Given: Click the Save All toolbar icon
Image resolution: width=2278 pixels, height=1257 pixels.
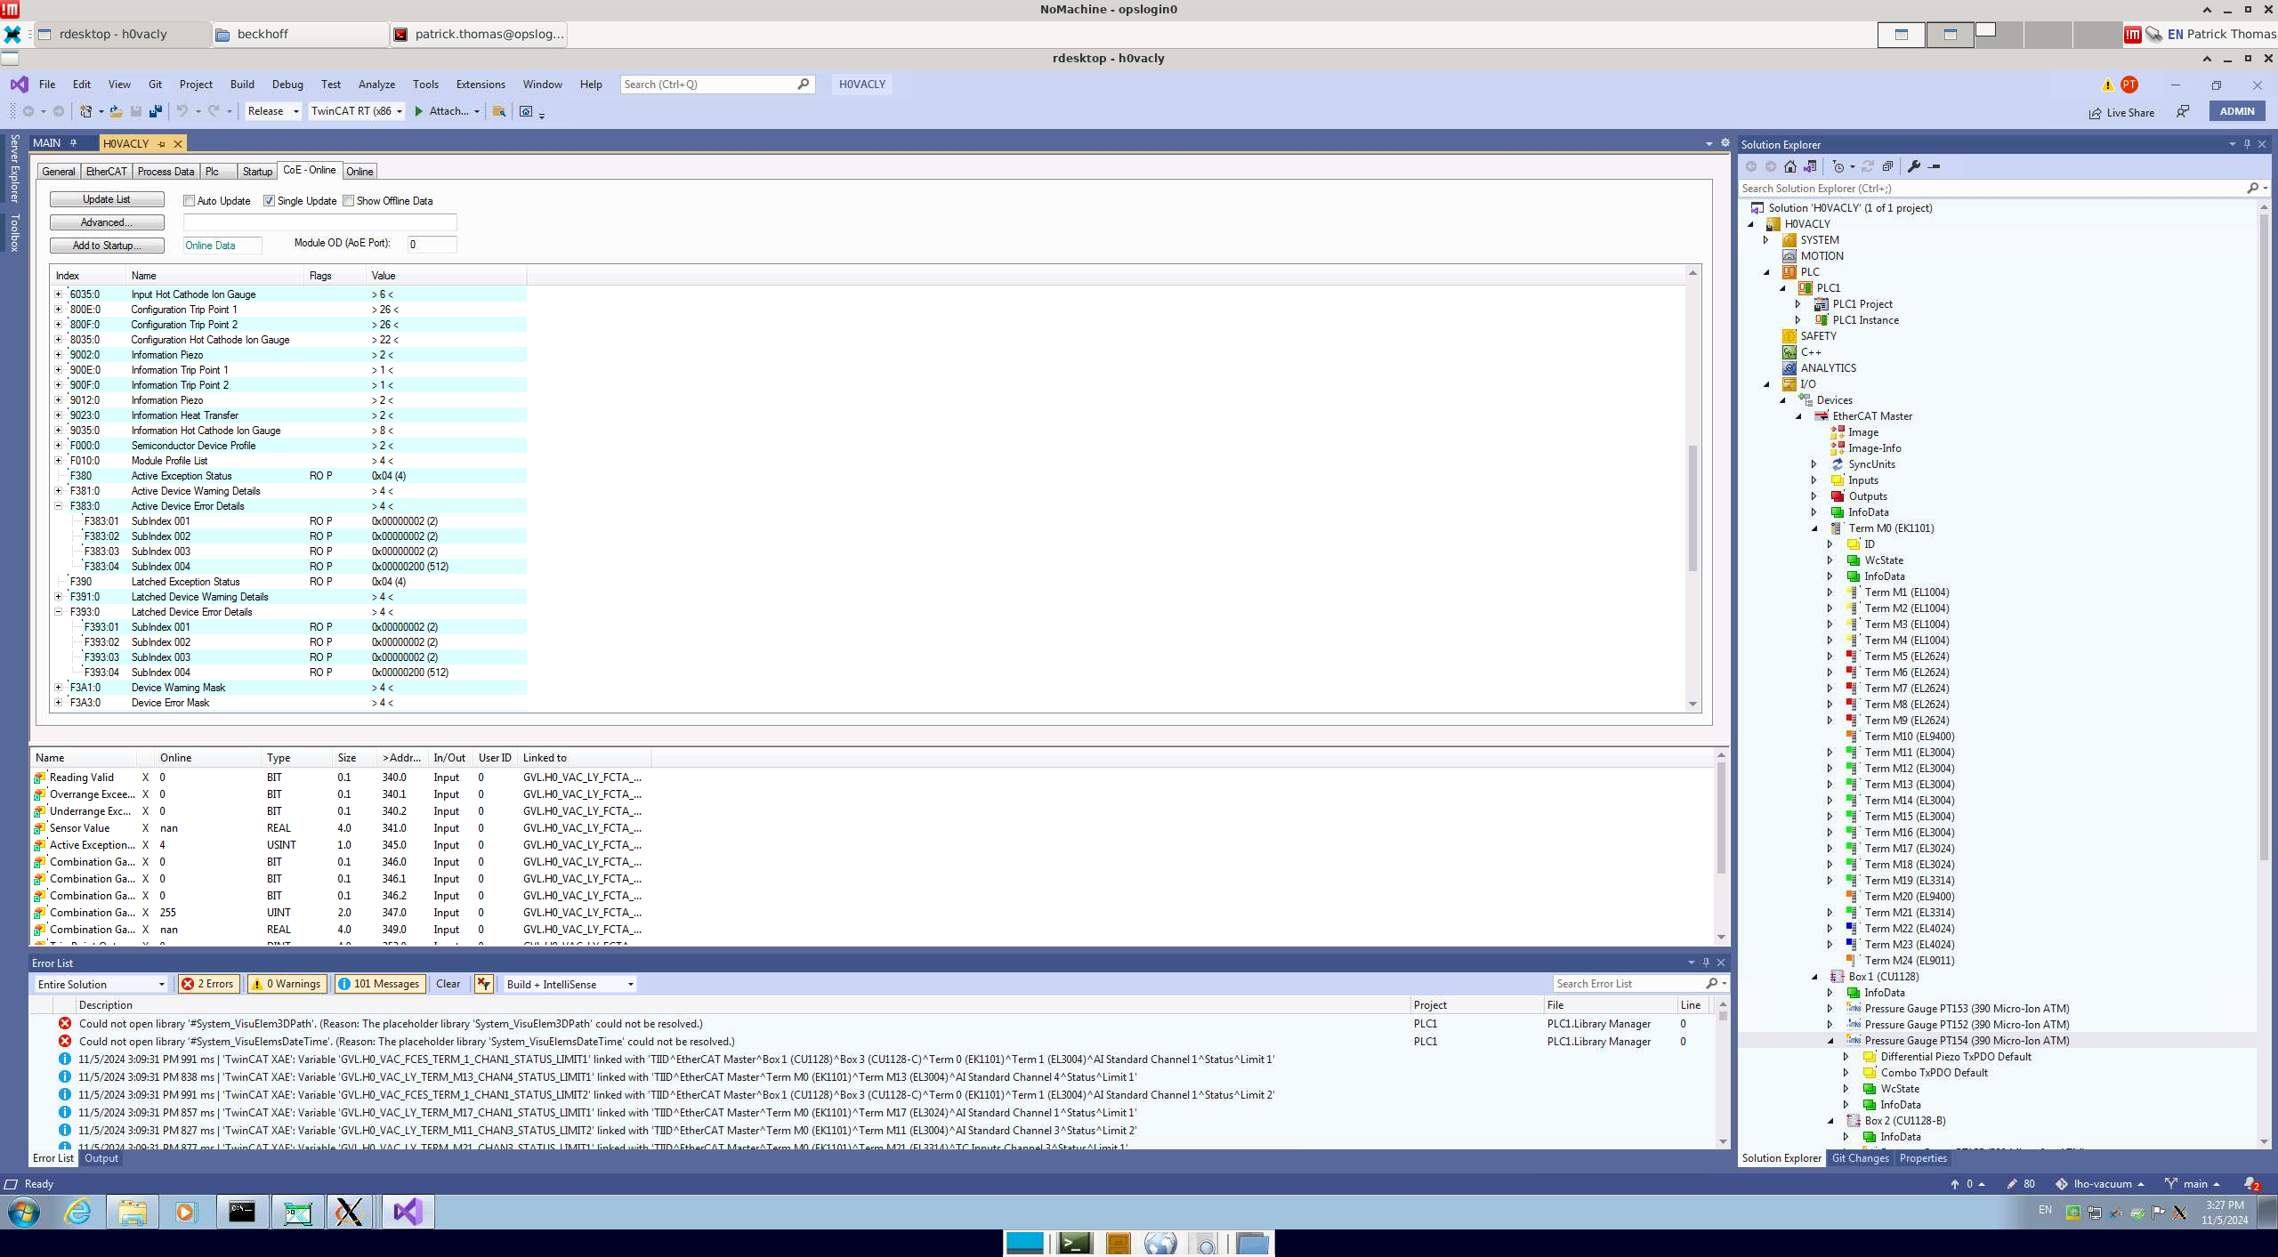Looking at the screenshot, I should point(156,111).
